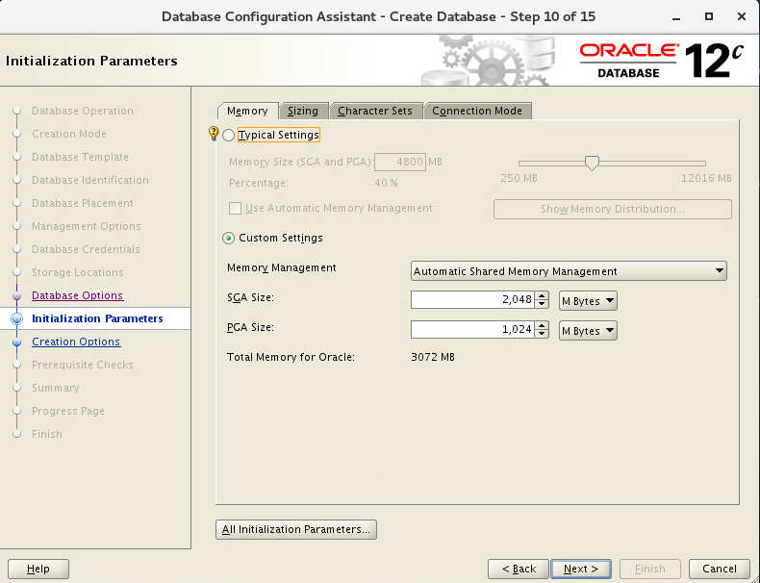The height and width of the screenshot is (583, 760).
Task: Open the SGA Size unit dropdown
Action: coord(588,301)
